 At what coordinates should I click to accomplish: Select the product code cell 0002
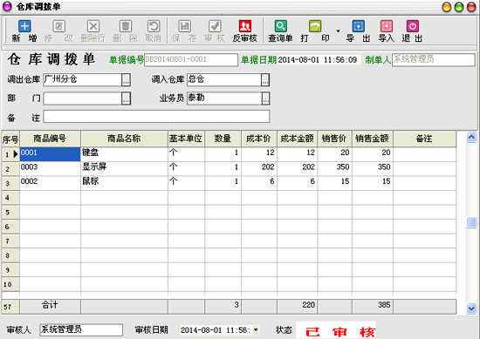pos(50,183)
